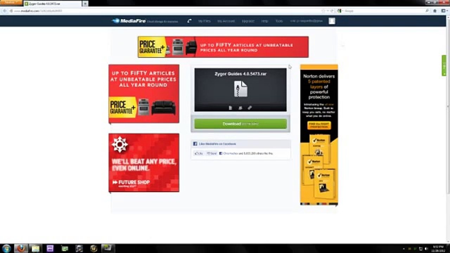The image size is (450, 253).
Task: Click the volume icon in the system tray
Action: (426, 248)
